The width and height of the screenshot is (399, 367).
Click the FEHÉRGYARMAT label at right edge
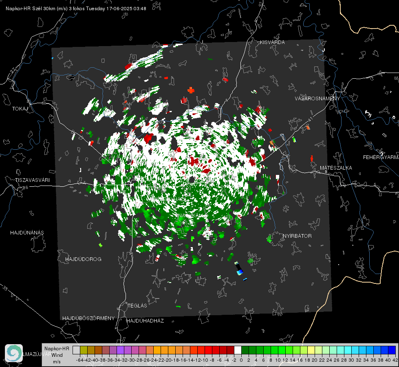coord(381,157)
